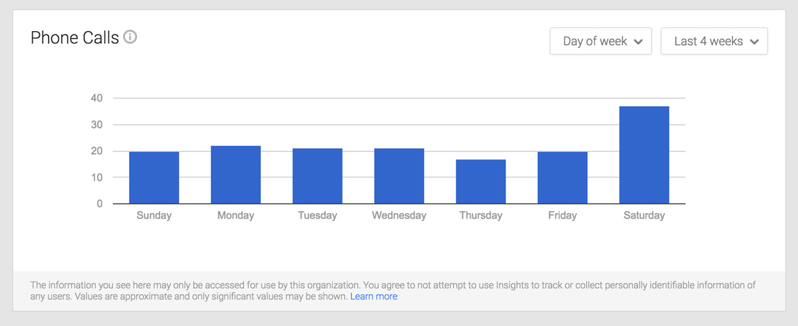This screenshot has width=798, height=326.
Task: Click the Thursday axis label
Action: (481, 215)
